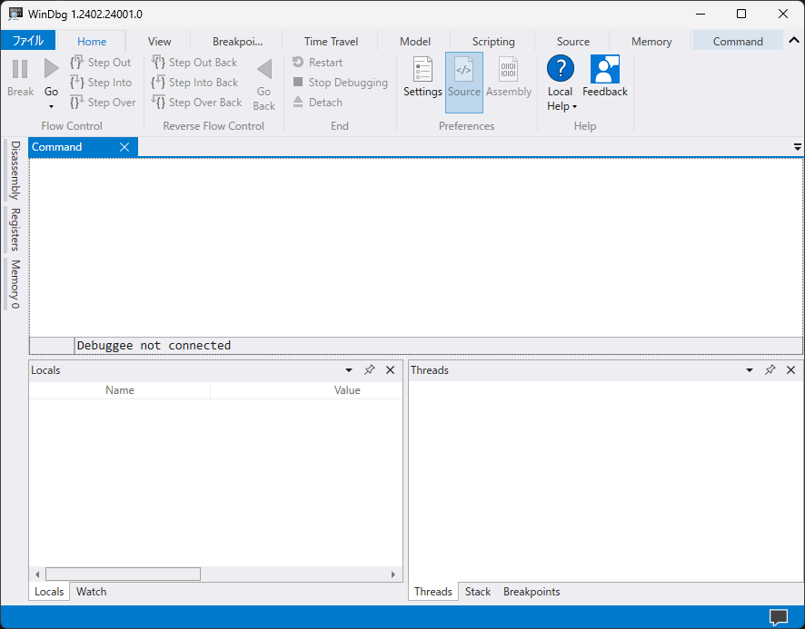Open the Threads panel options dropdown
Viewport: 805px width, 629px height.
750,370
